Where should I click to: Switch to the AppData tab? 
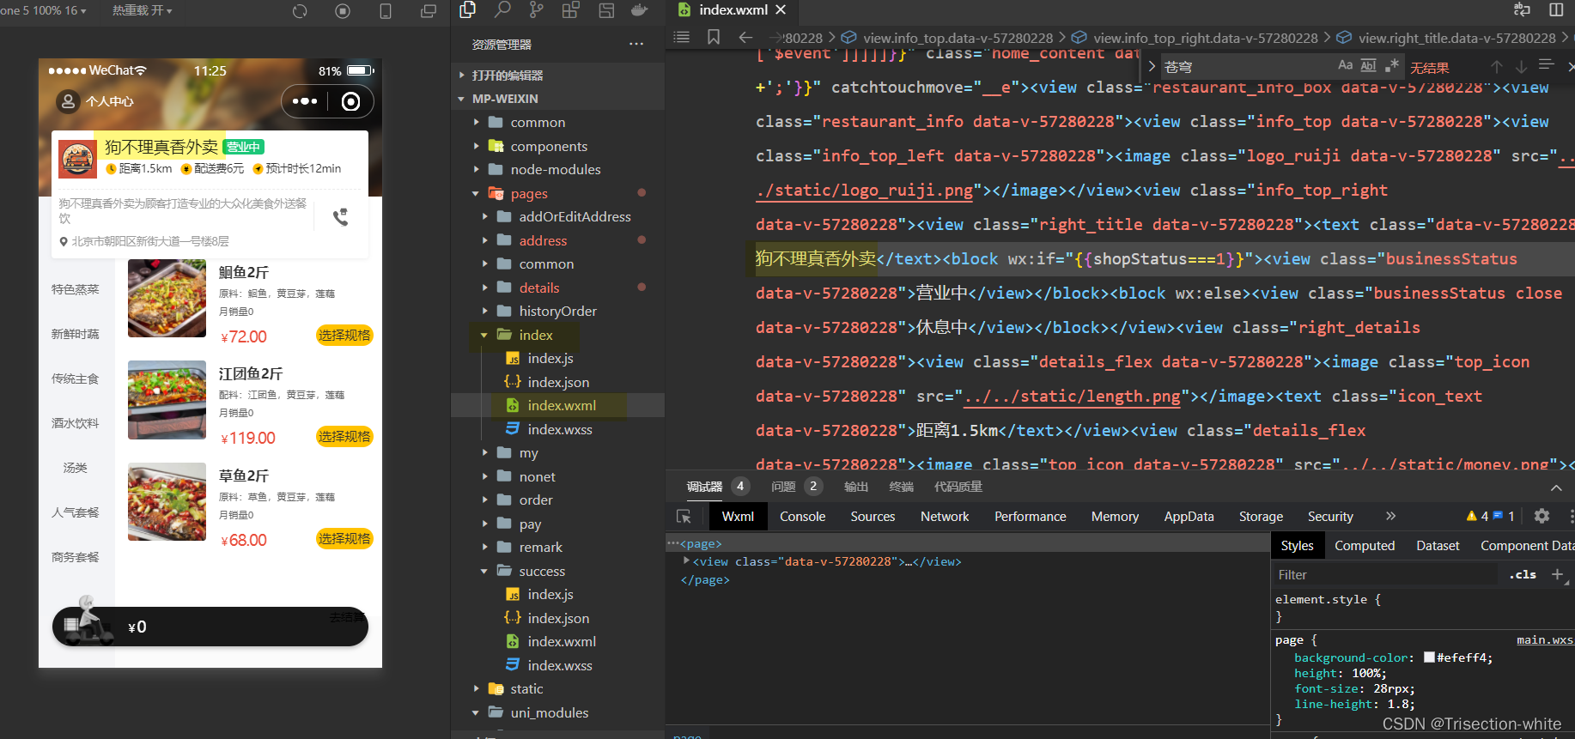tap(1189, 517)
